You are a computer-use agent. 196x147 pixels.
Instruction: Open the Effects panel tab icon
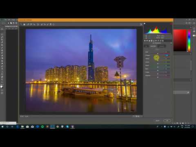158,41
